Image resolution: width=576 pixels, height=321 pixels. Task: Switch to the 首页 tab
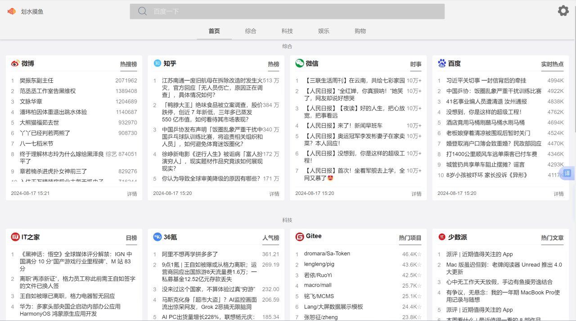coord(214,31)
